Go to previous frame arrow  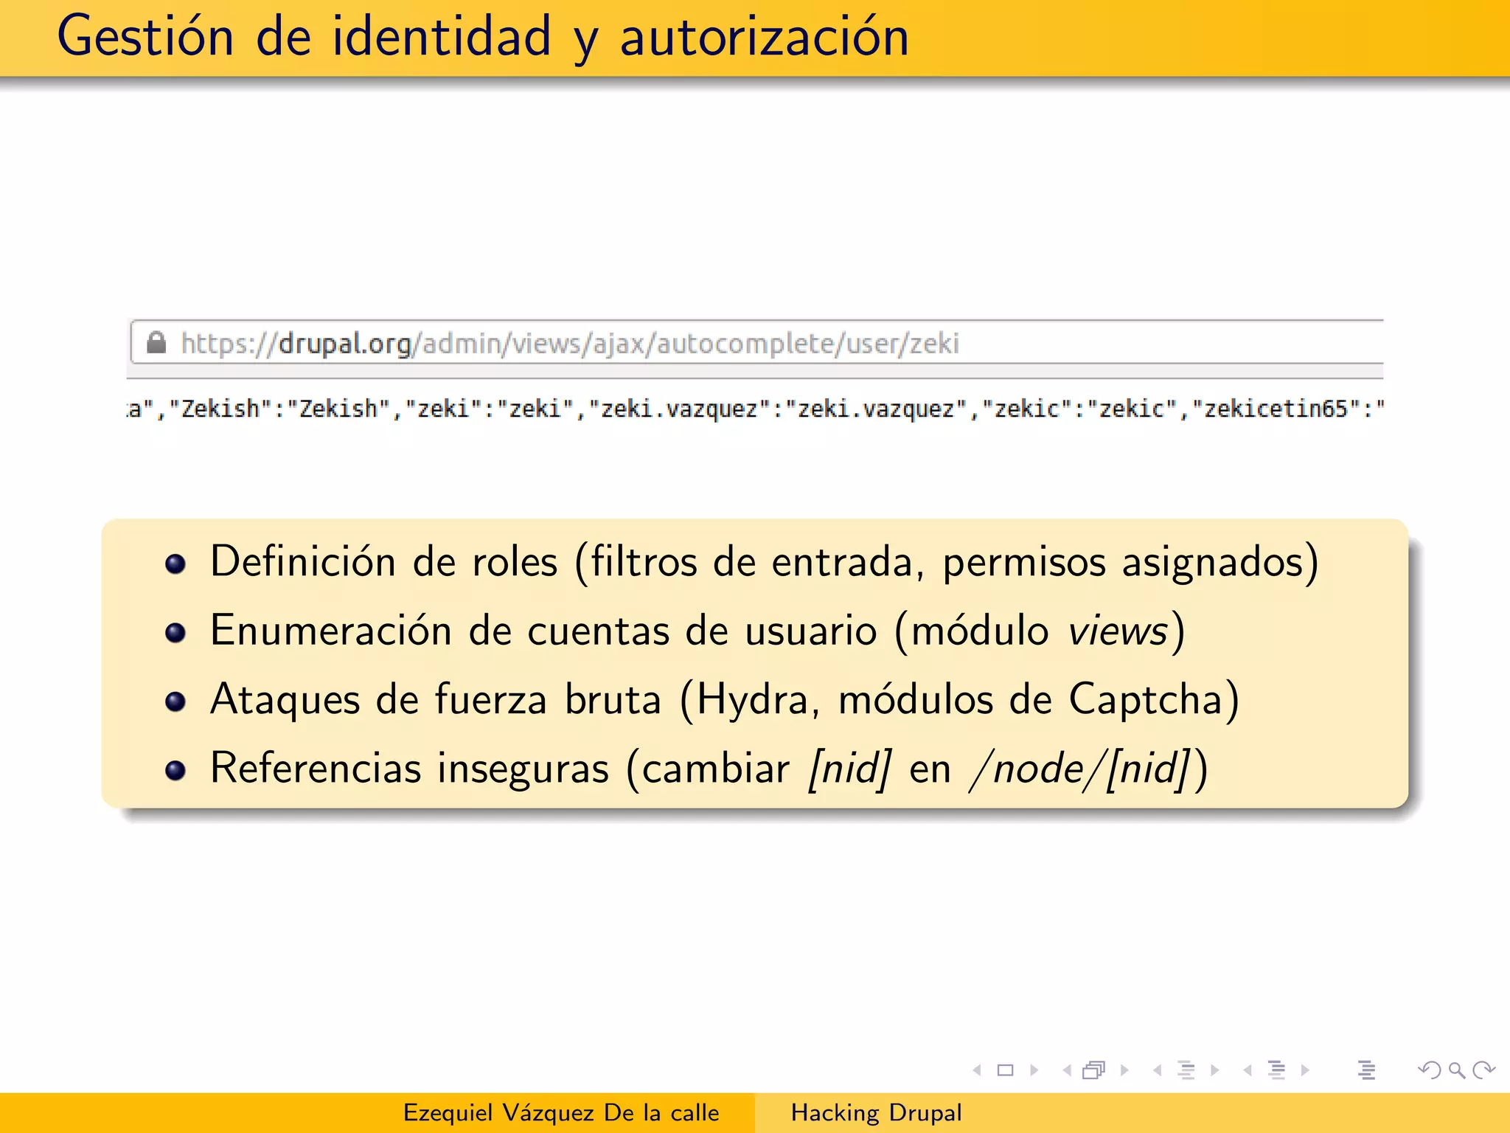click(1067, 1070)
